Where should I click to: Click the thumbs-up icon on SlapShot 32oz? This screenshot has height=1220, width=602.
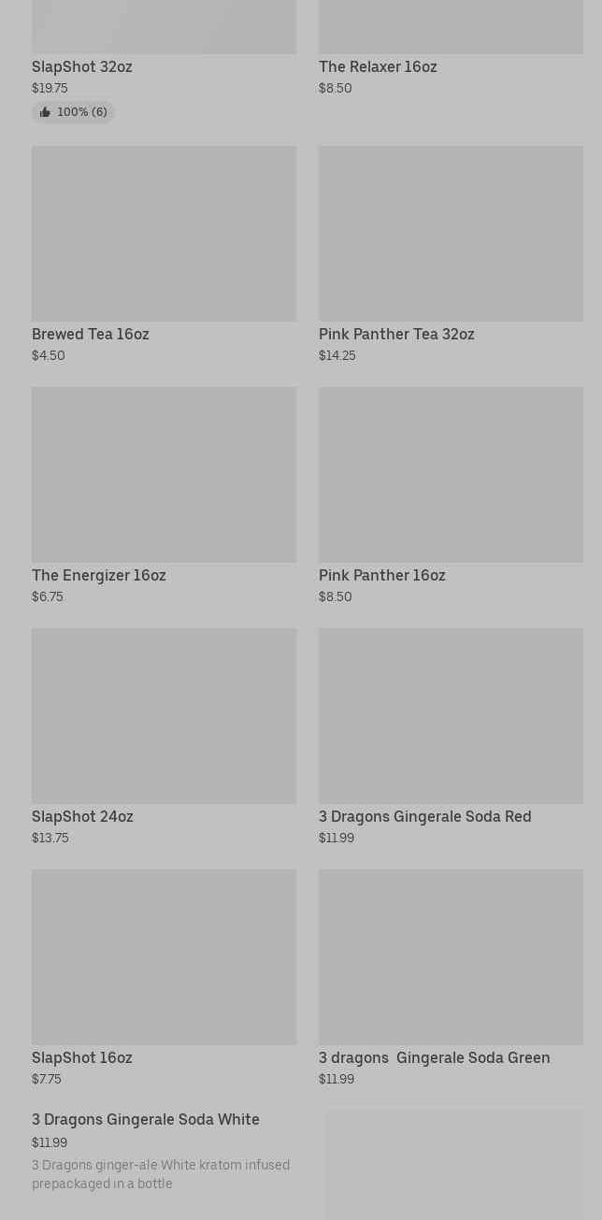(x=45, y=112)
